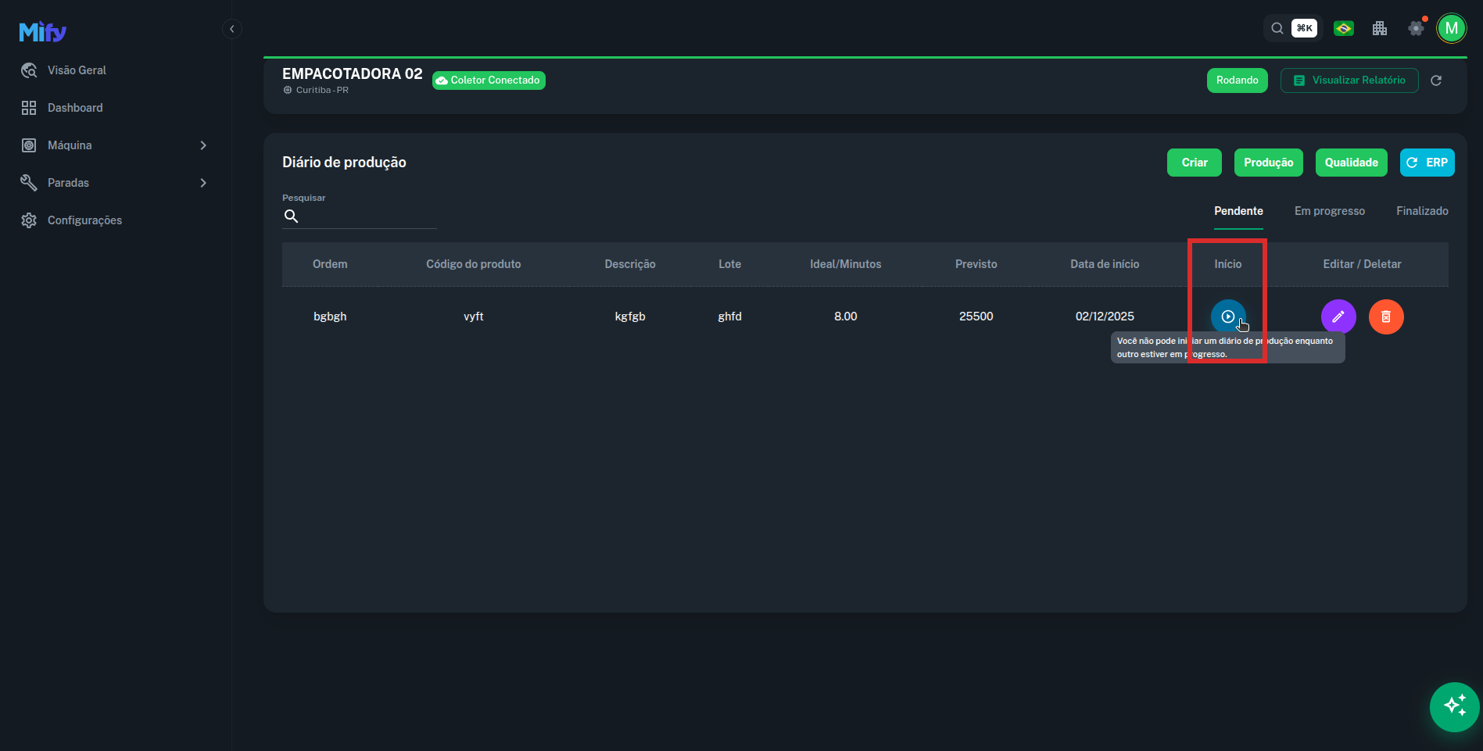Delete the bgbgh order with trash icon
1483x751 pixels.
(x=1385, y=316)
